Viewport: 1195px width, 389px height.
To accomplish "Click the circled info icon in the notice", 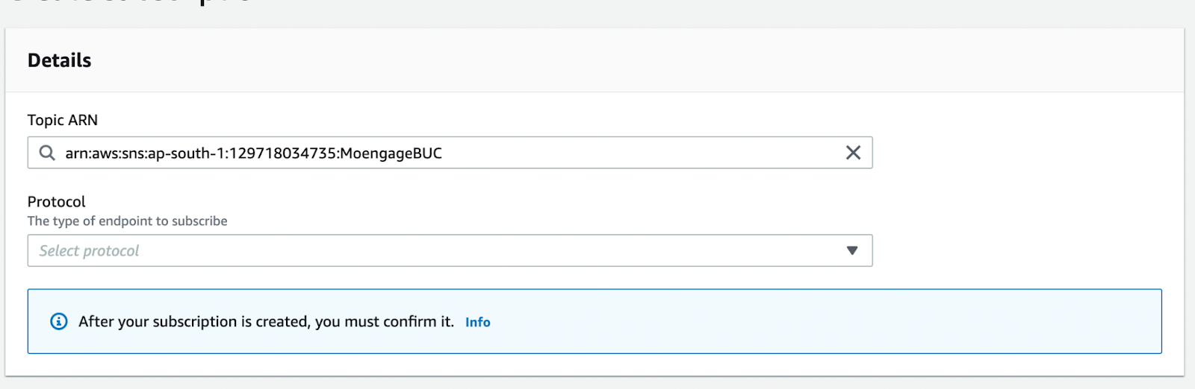I will (58, 321).
